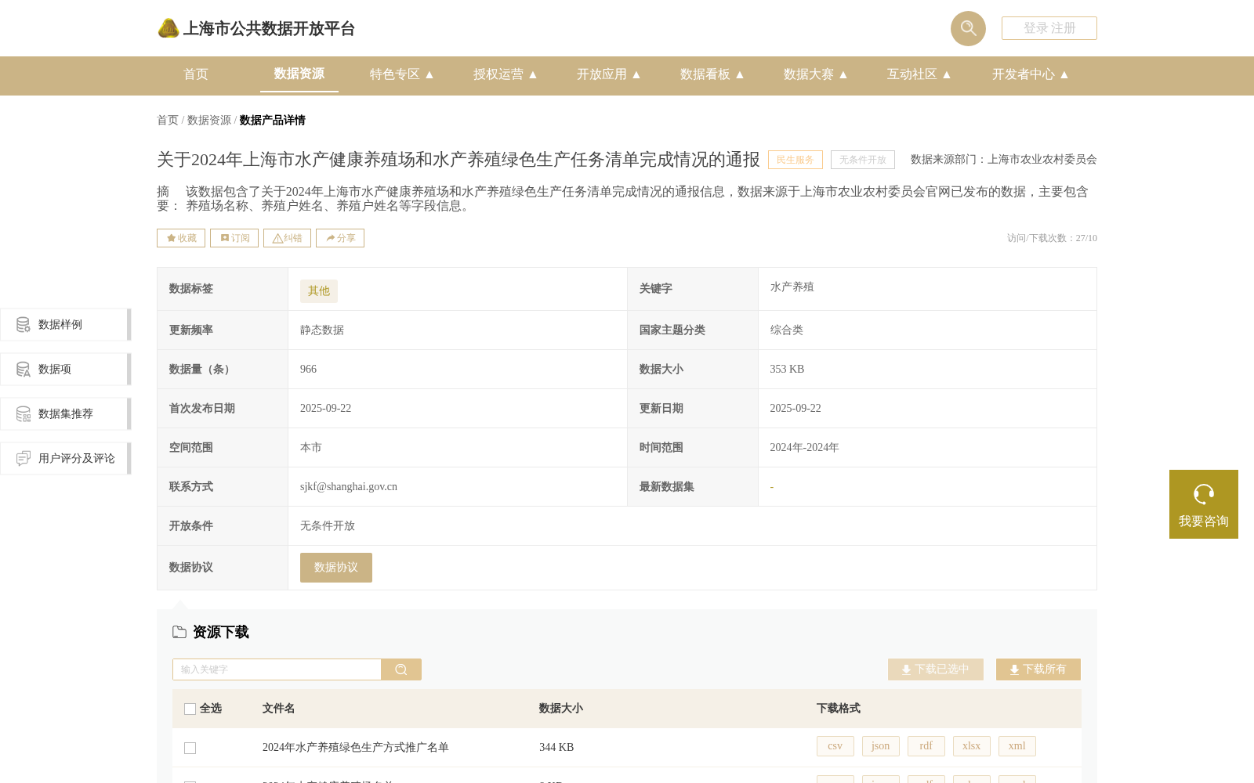Click the 数据集推荐 sidebar icon
Image resolution: width=1254 pixels, height=783 pixels.
tap(24, 414)
